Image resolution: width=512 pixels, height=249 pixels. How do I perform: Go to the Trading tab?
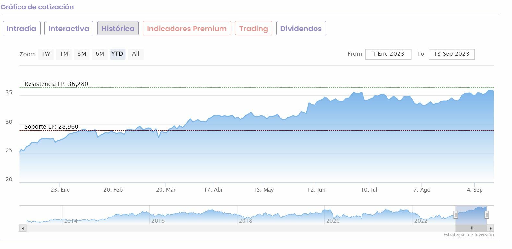(x=254, y=29)
